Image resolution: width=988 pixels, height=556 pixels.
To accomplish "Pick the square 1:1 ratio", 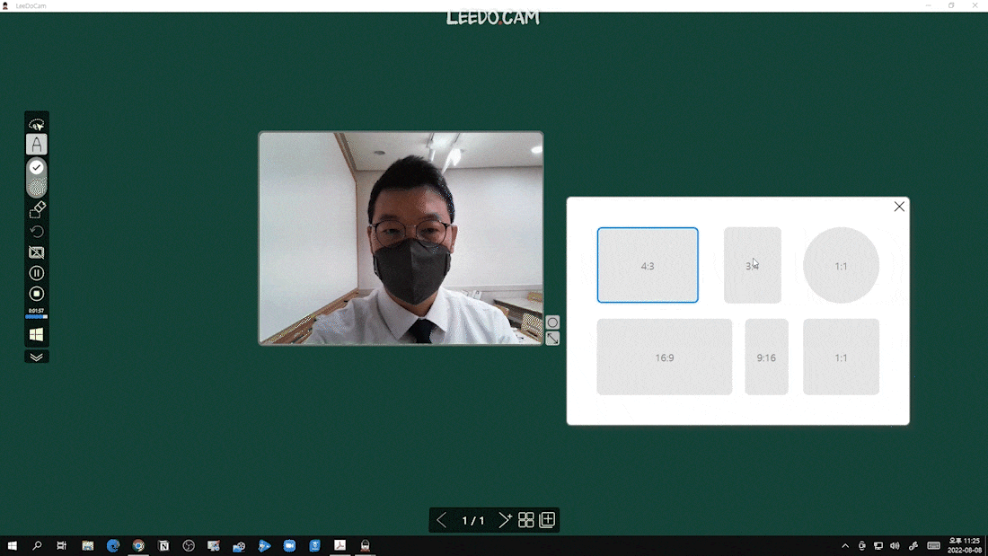I will (841, 357).
